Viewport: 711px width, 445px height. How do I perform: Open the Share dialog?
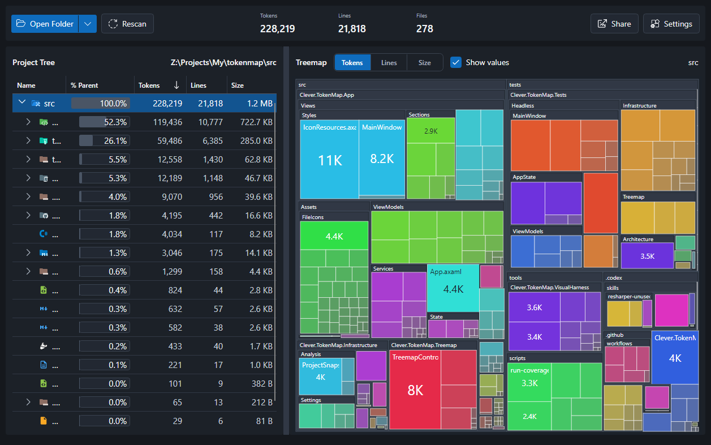(x=614, y=23)
